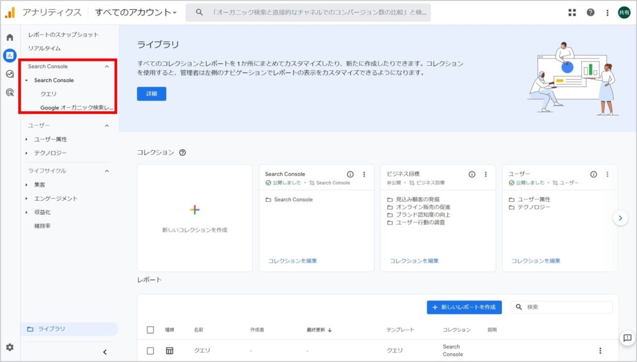Click テクノロジー folder in ユーザー card
This screenshot has height=362, width=637.
click(529, 207)
